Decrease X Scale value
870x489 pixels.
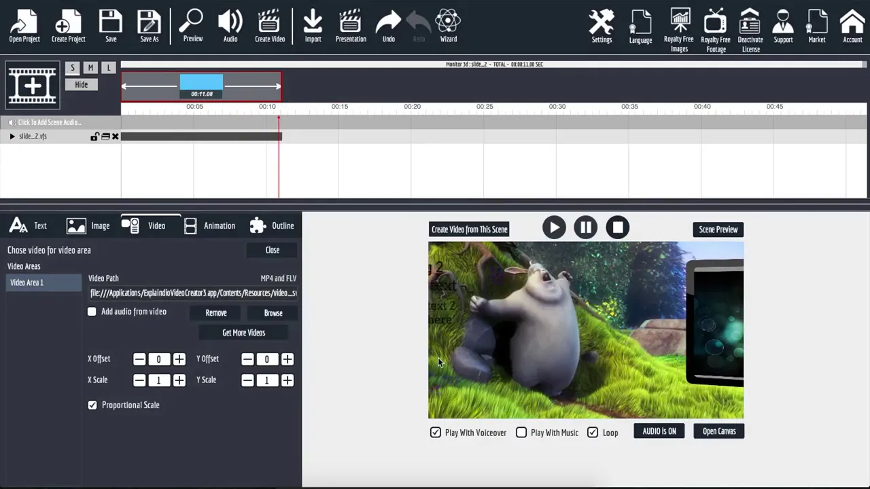[139, 380]
